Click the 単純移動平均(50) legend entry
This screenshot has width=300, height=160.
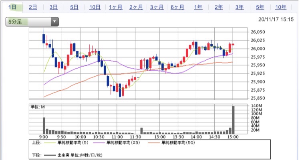click(171, 143)
